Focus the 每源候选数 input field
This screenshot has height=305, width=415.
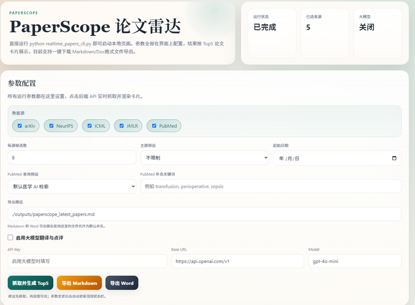(x=72, y=158)
